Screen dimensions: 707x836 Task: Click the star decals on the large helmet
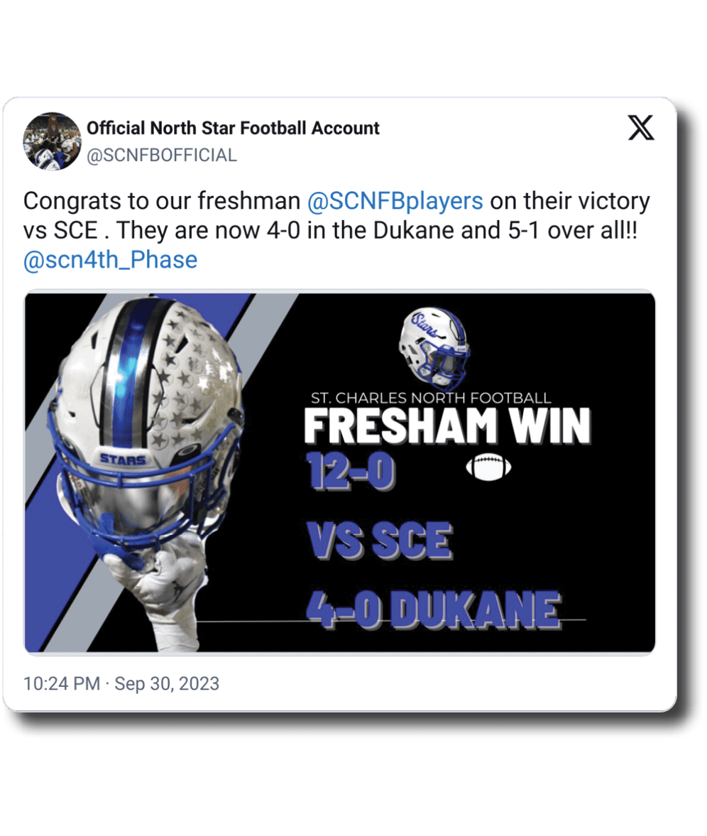tap(185, 384)
